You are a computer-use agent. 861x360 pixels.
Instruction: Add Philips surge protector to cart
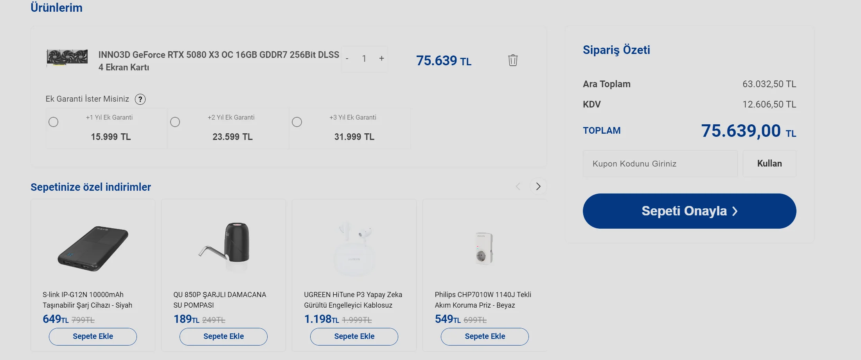tap(485, 337)
